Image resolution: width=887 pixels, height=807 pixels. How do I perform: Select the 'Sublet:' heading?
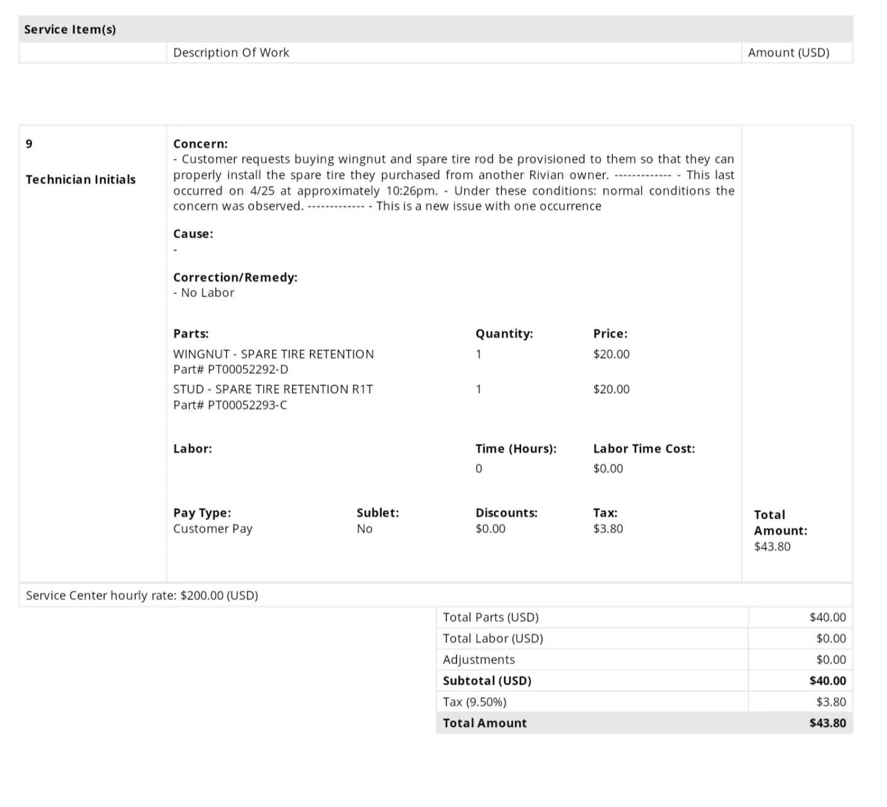tap(378, 513)
